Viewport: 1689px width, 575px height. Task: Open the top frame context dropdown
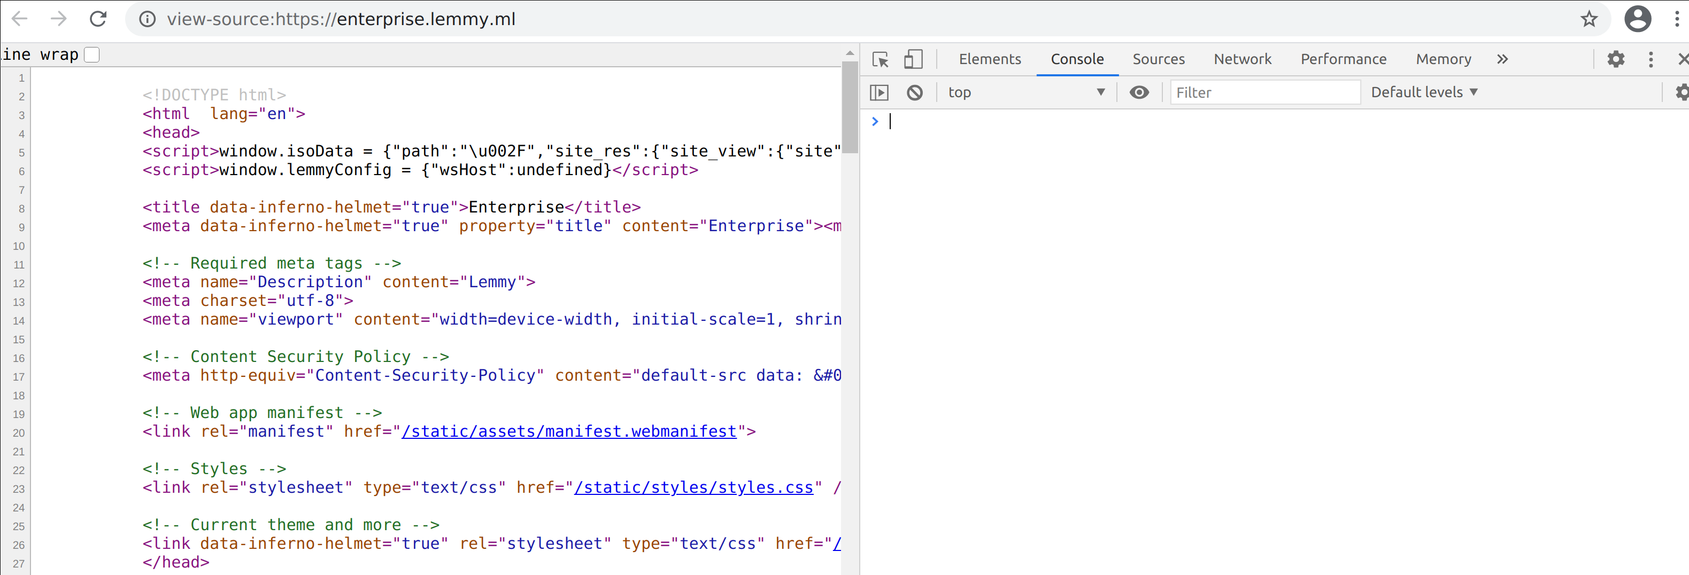1027,92
